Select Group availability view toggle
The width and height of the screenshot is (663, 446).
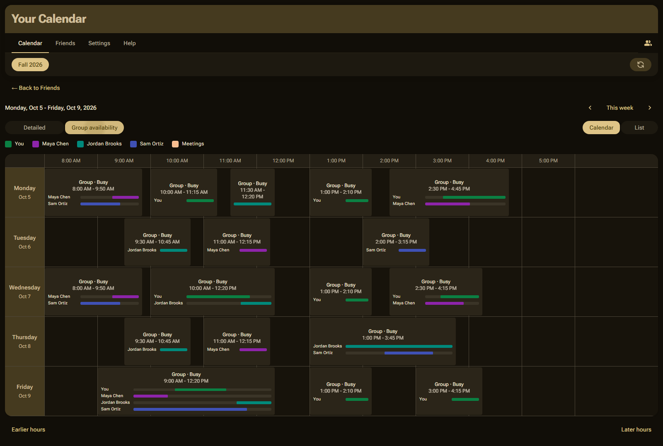94,128
